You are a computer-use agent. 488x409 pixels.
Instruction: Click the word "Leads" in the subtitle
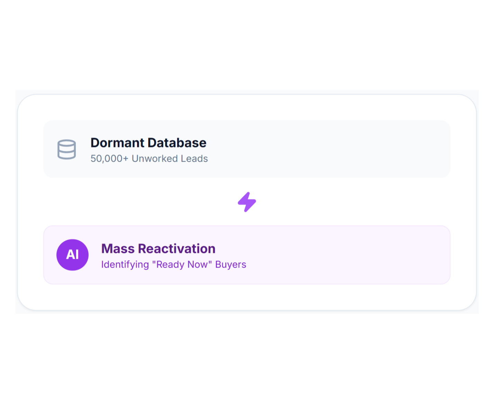click(194, 158)
